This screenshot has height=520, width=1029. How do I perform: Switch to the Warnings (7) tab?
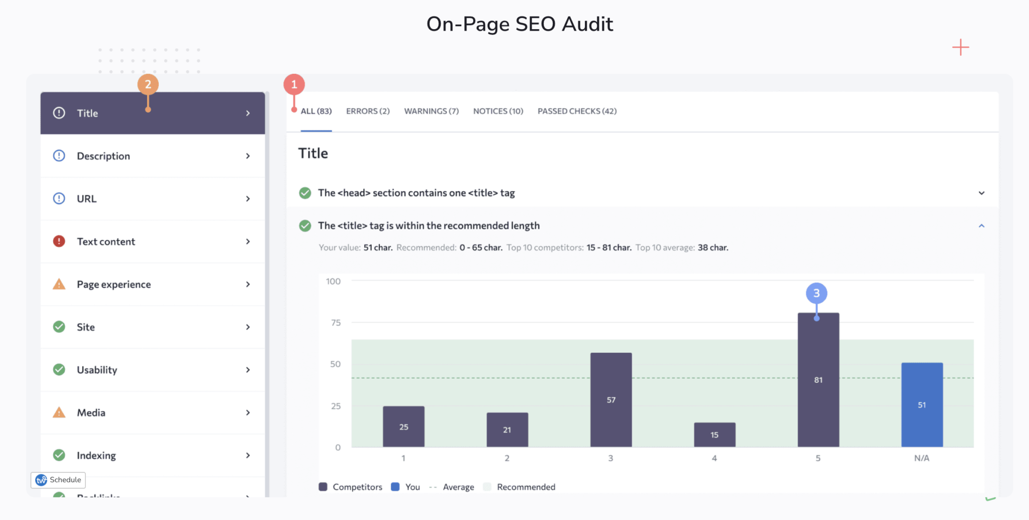point(431,111)
